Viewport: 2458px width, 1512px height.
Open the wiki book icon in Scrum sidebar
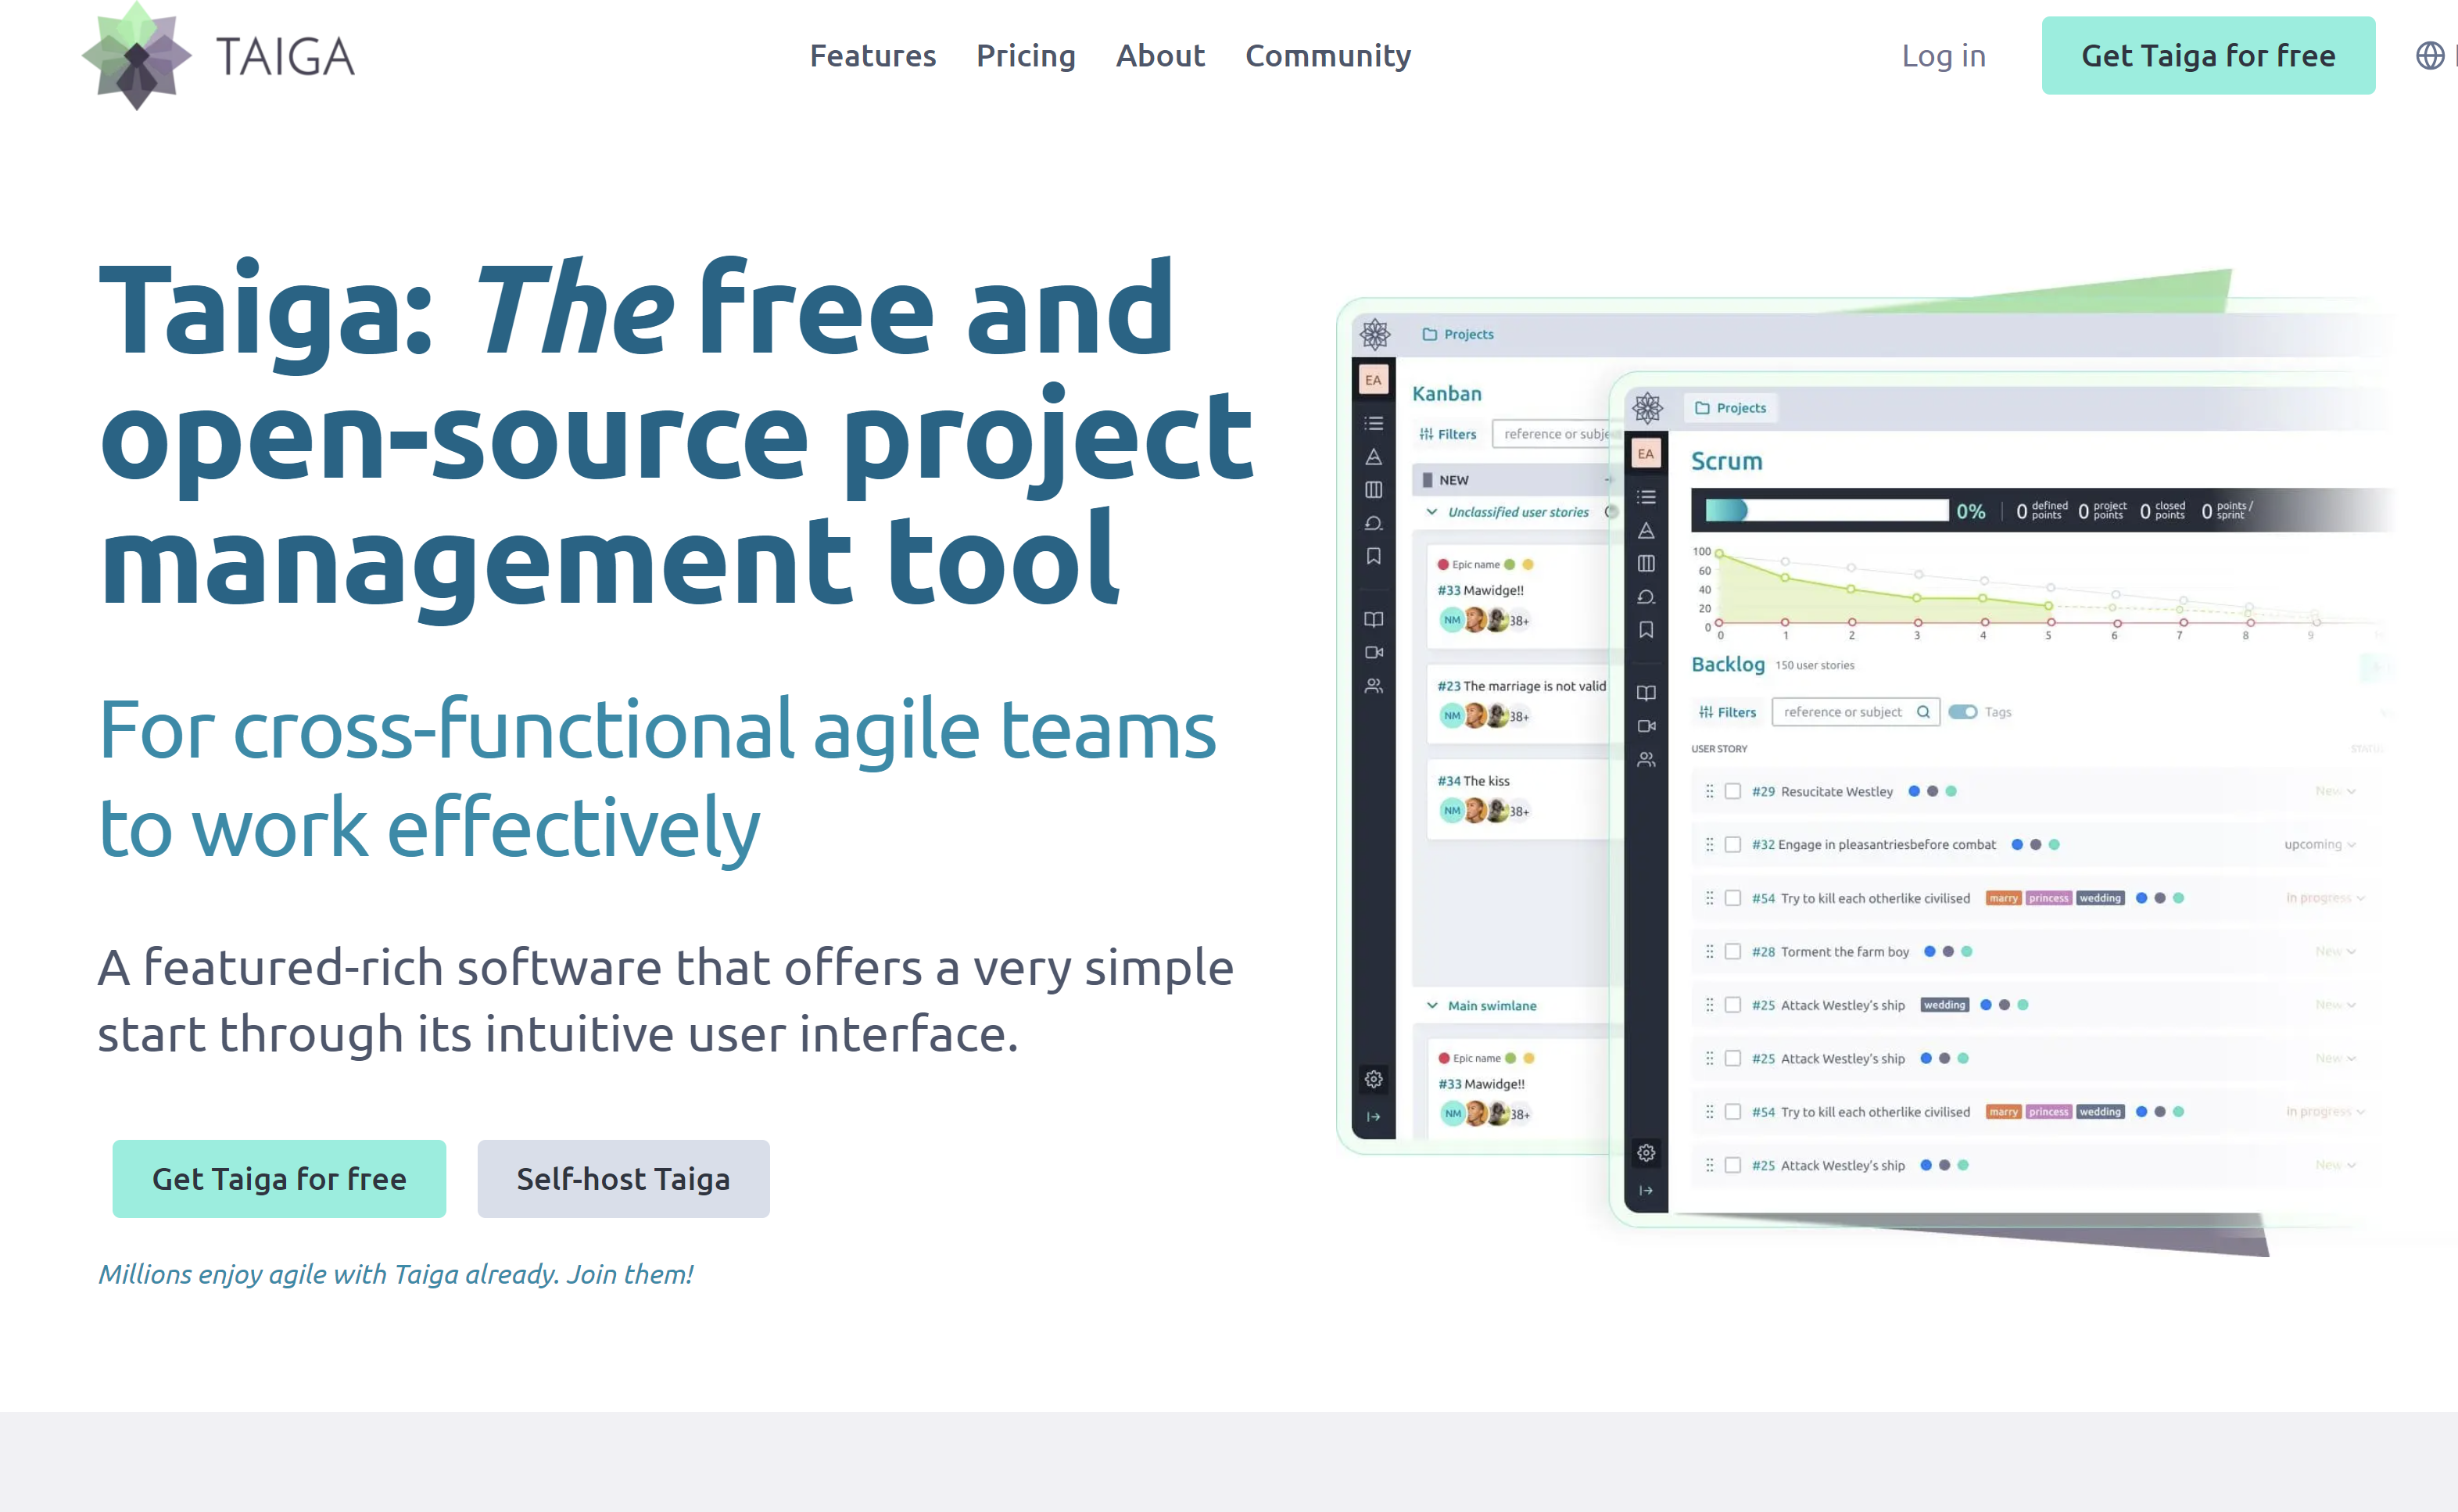point(1646,694)
